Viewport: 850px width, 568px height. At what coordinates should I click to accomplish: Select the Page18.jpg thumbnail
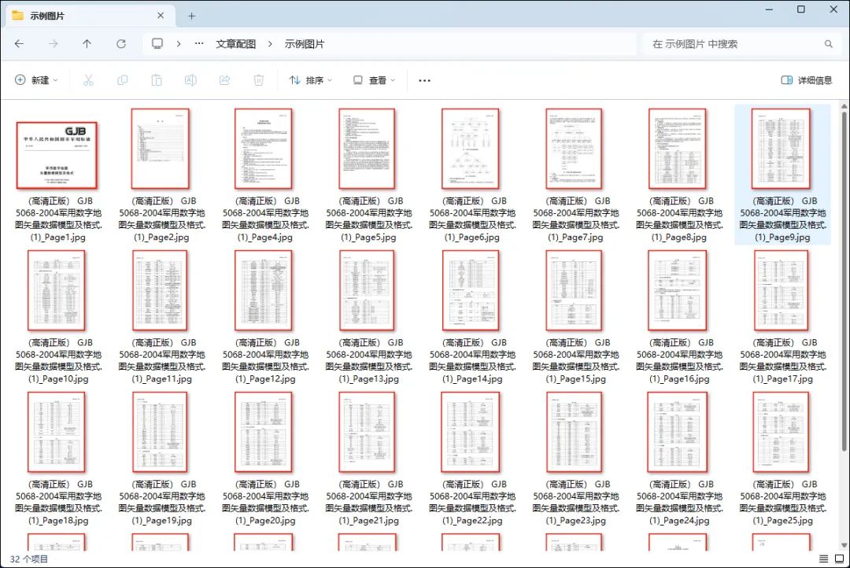tap(57, 432)
